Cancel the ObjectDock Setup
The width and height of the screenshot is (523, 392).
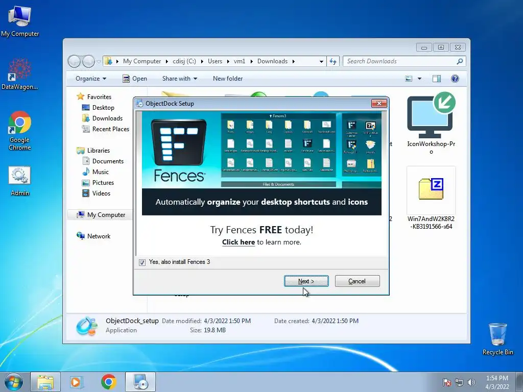[357, 281]
